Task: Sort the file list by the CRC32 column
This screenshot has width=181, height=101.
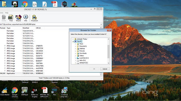Action: click(x=39, y=28)
